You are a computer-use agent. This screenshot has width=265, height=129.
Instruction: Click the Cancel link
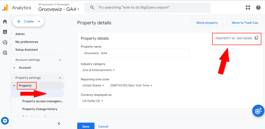(x=103, y=126)
